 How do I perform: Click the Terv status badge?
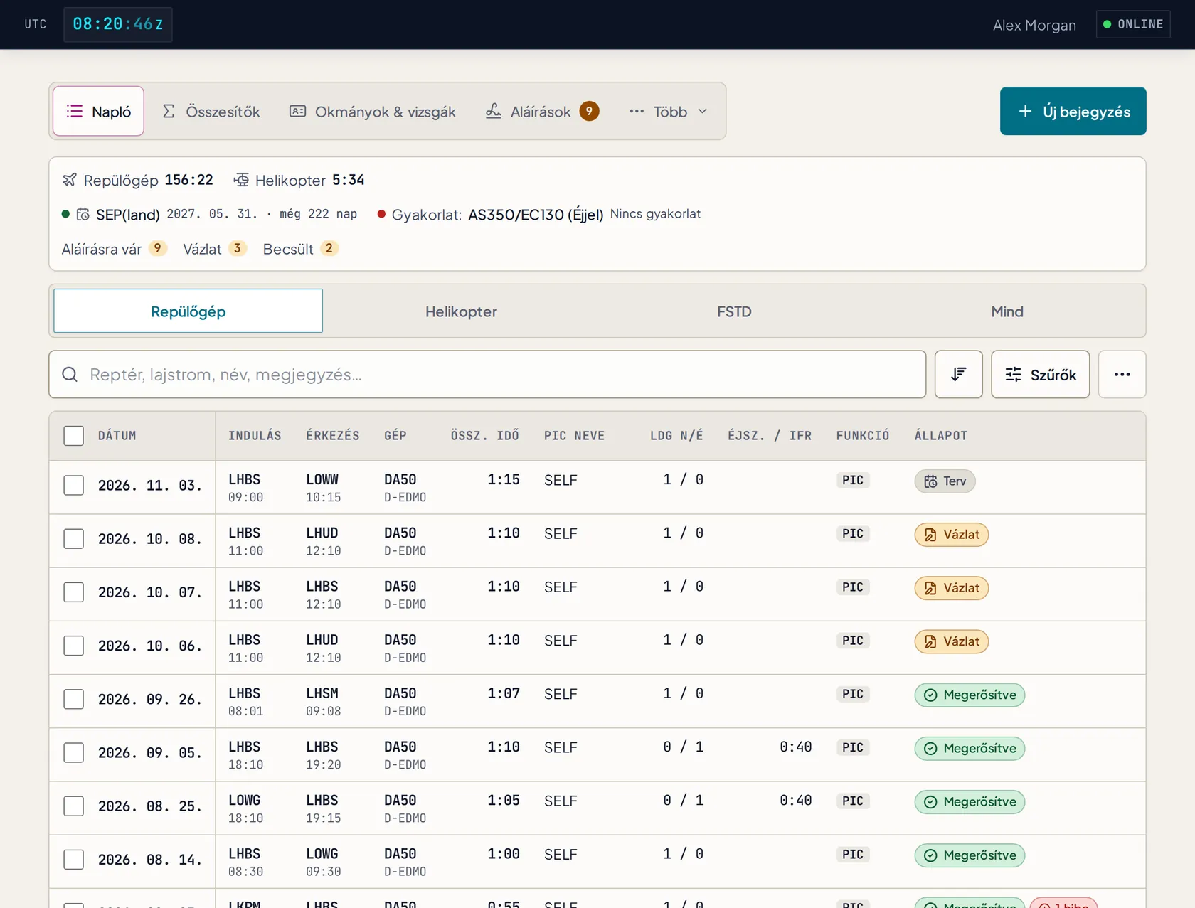pos(945,481)
